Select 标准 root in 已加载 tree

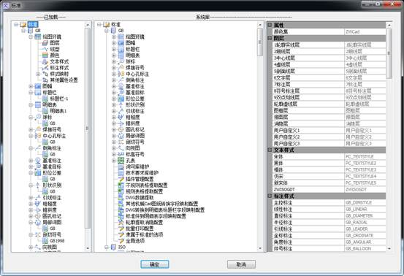[33, 24]
